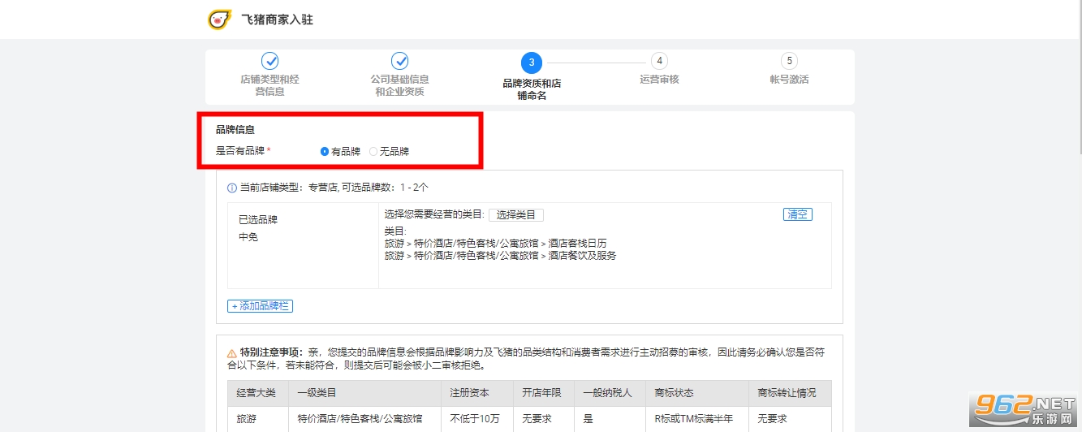The width and height of the screenshot is (1082, 432).
Task: Click the 飞猪商家入驻 header title
Action: (277, 19)
